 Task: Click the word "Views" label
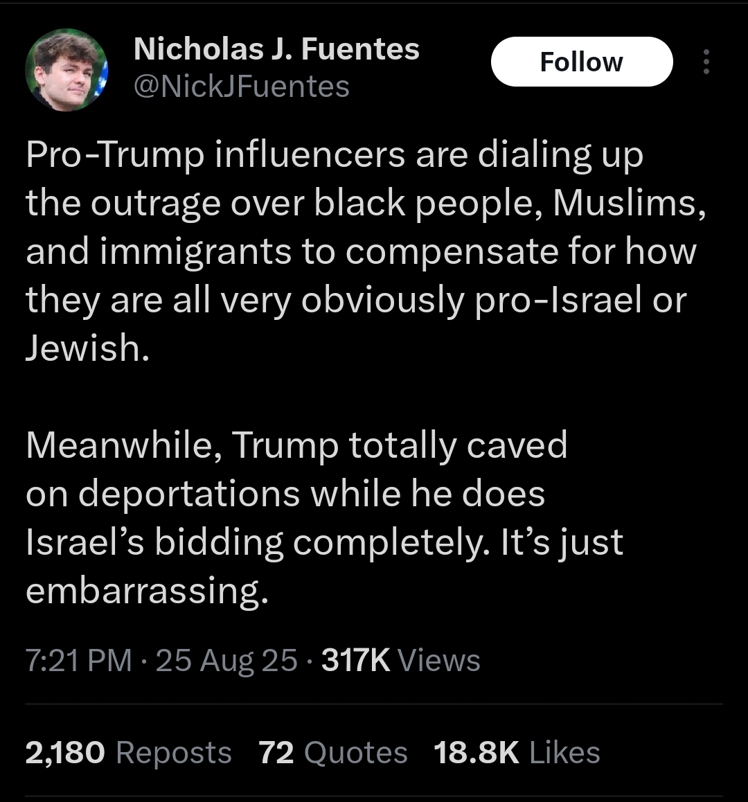point(439,660)
